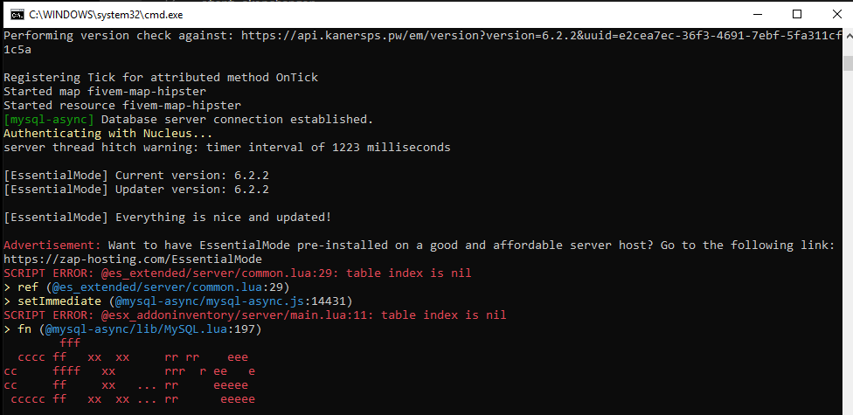This screenshot has height=415, width=853.
Task: Click the esx_addoninventory SCRIPT ERROR line
Action: 255,315
